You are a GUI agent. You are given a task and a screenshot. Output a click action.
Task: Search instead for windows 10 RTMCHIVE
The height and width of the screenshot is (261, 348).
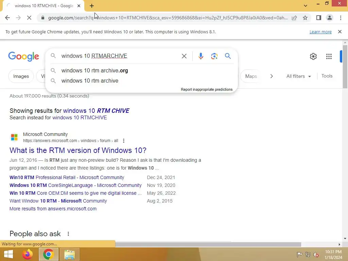tap(80, 118)
